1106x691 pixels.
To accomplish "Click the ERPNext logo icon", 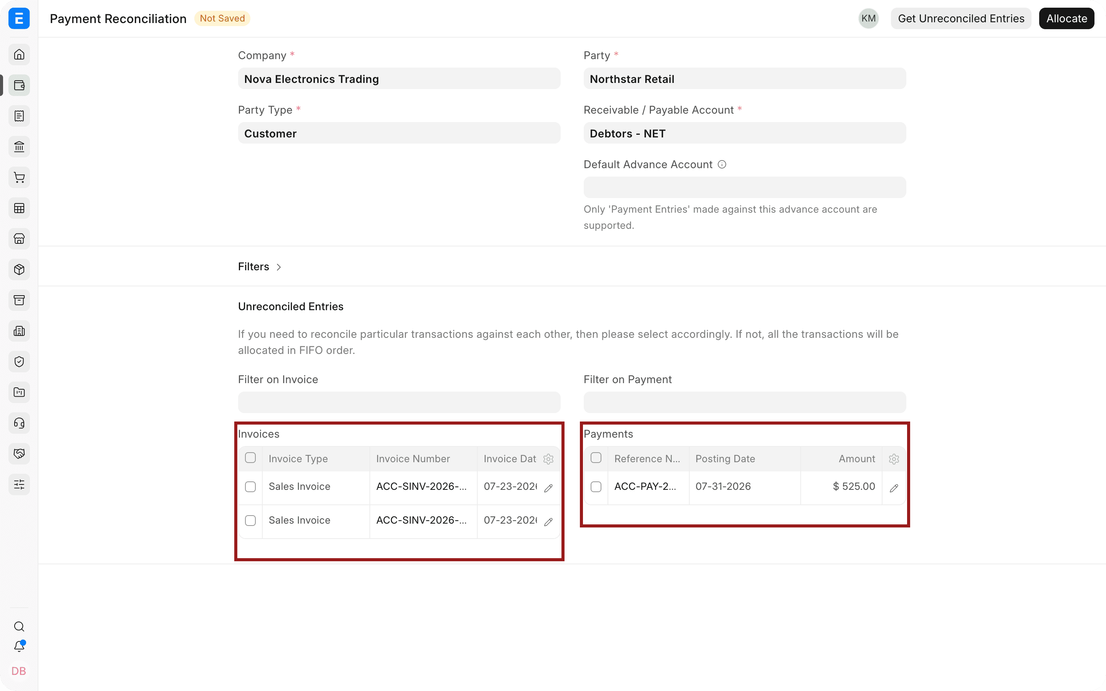I will (x=19, y=18).
